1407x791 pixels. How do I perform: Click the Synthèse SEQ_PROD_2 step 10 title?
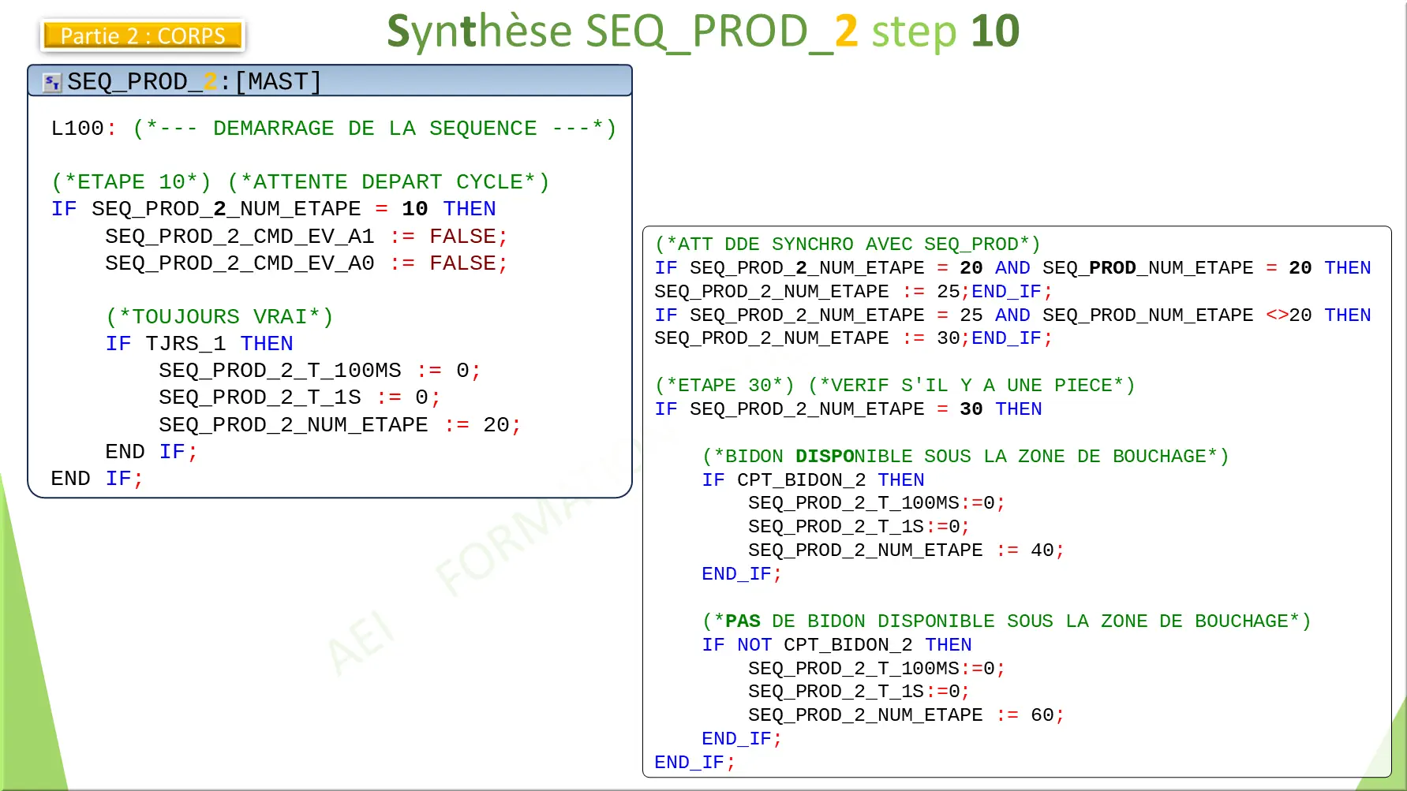point(702,32)
